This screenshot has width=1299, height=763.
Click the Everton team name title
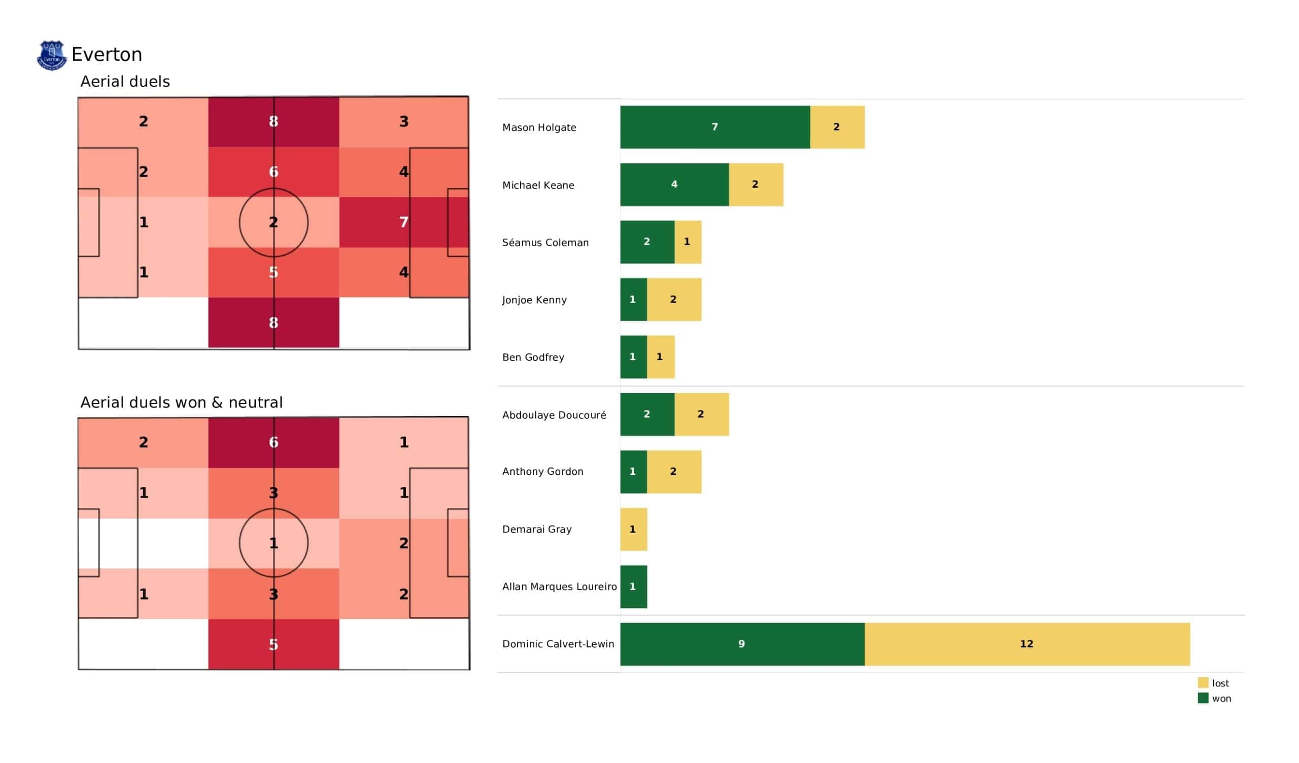pos(107,55)
